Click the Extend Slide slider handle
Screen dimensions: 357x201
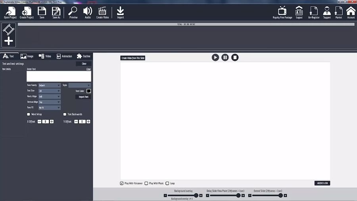coord(280,195)
